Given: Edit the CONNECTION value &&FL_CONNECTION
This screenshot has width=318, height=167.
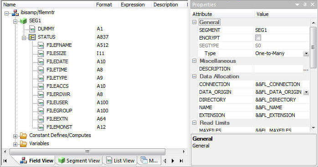Looking at the screenshot, I should pyautogui.click(x=282, y=84).
